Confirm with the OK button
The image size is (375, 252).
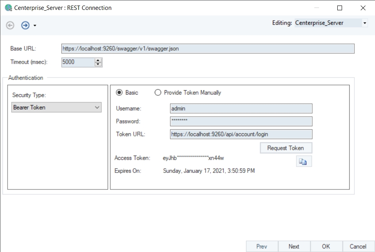[326, 246]
